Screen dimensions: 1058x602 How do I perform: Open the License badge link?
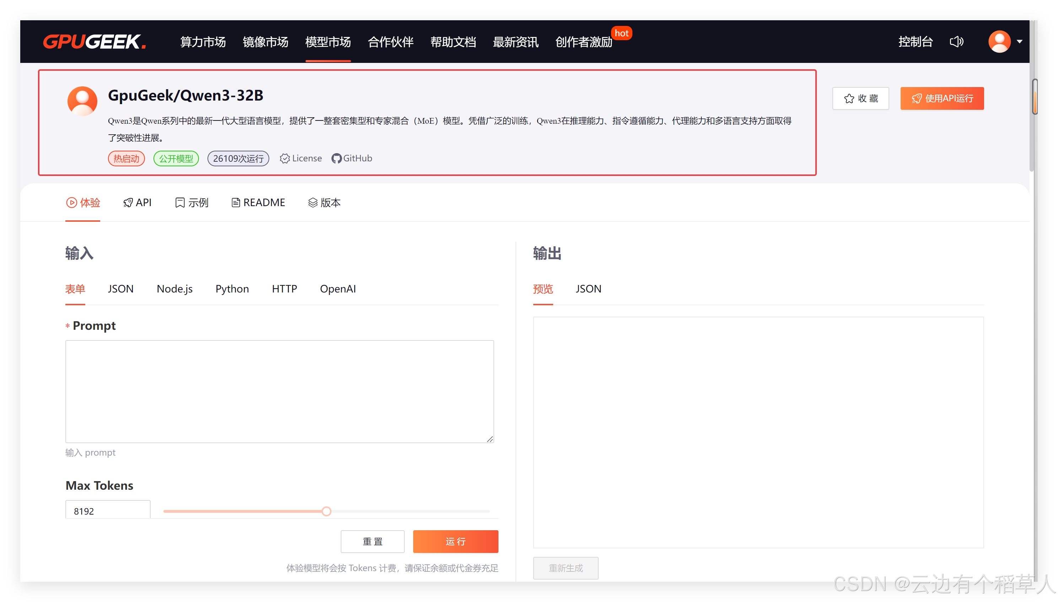point(301,158)
